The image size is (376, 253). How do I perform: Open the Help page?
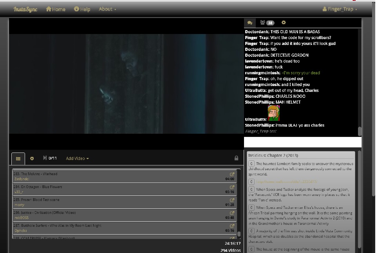coord(82,9)
